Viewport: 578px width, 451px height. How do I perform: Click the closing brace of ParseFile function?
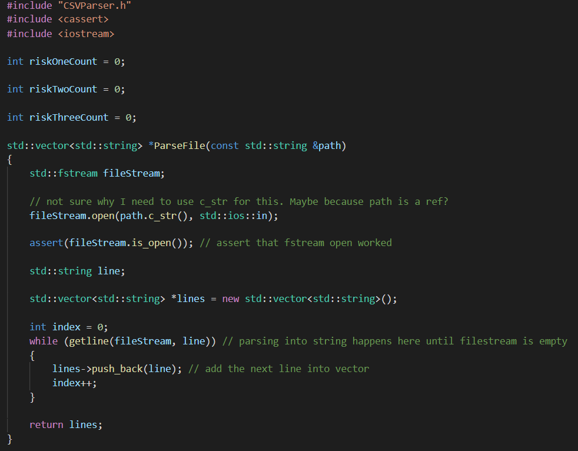point(9,439)
